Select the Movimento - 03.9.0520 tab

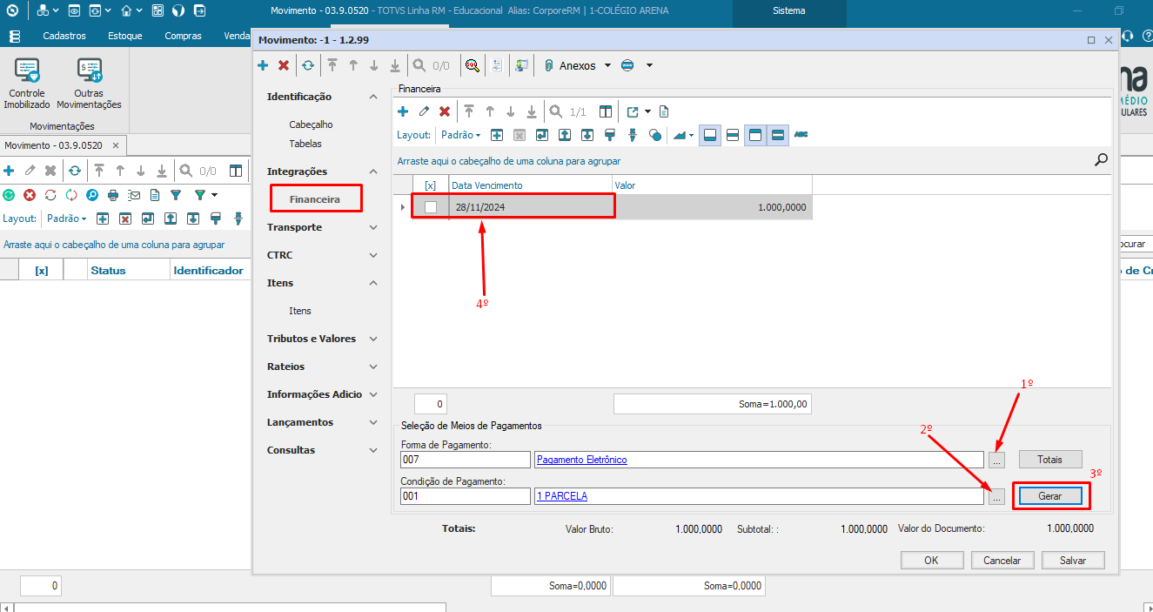tap(54, 145)
